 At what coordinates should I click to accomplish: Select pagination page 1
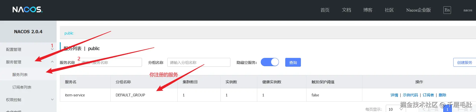pyautogui.click(x=447, y=109)
